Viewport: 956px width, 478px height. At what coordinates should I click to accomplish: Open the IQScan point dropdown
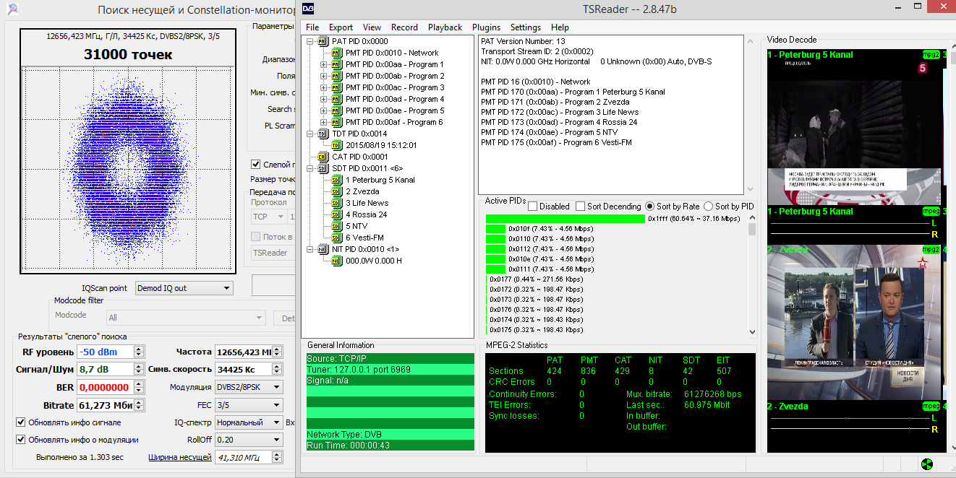pos(184,288)
